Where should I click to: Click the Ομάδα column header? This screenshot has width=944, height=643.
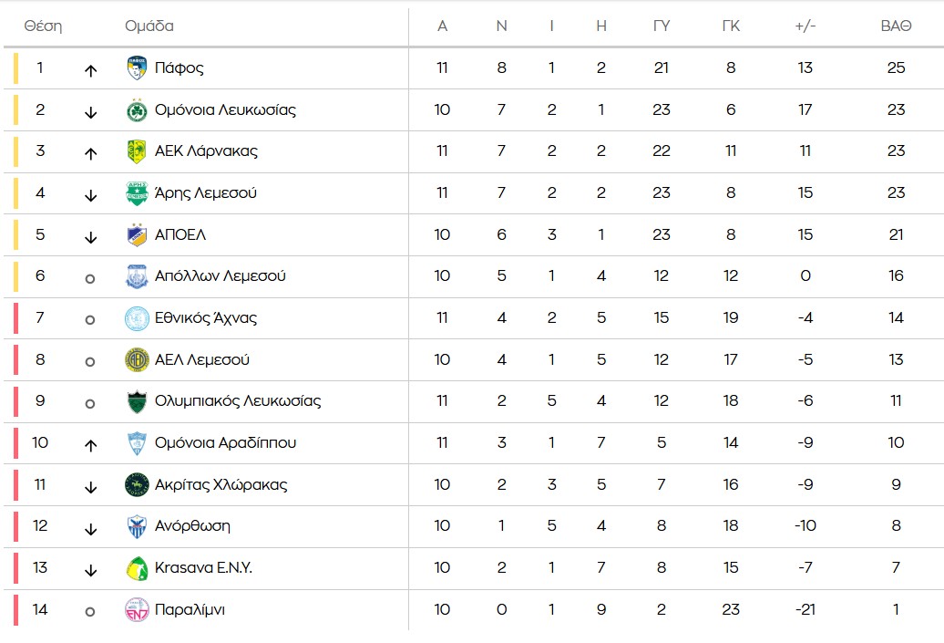point(149,26)
